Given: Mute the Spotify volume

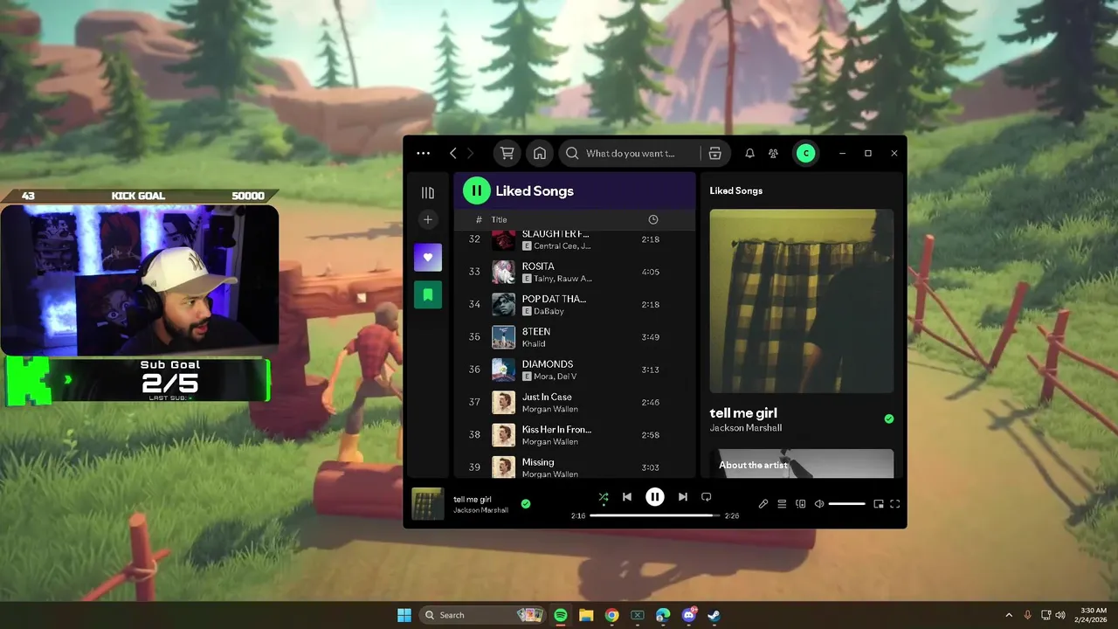Looking at the screenshot, I should [819, 504].
